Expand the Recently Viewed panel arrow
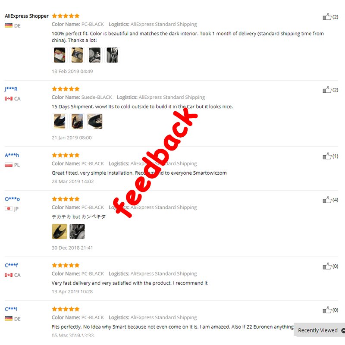The height and width of the screenshot is (345, 345). [343, 330]
